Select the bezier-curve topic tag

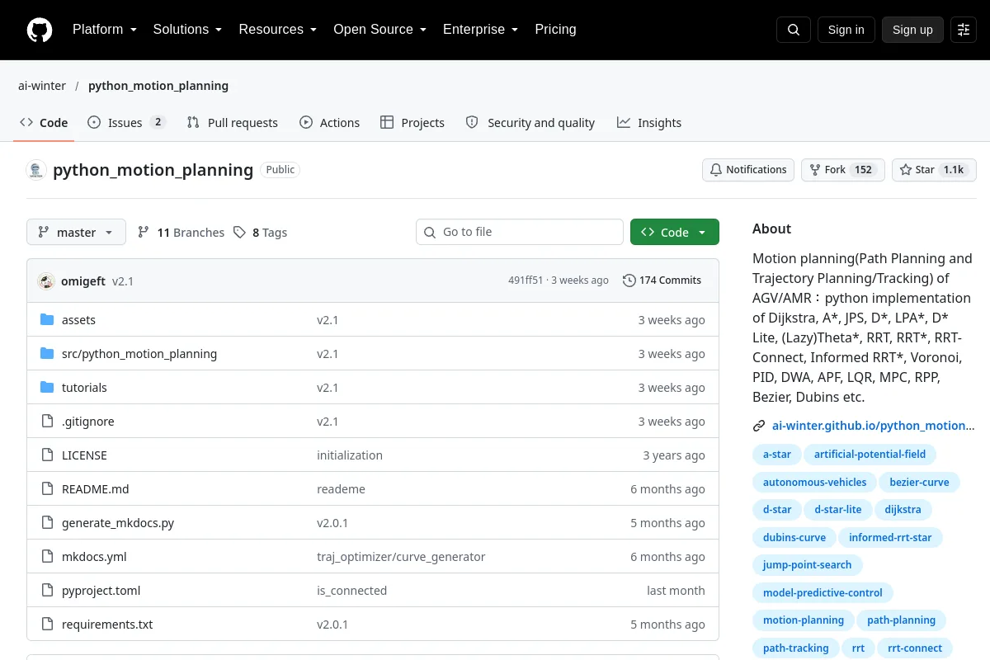point(919,483)
